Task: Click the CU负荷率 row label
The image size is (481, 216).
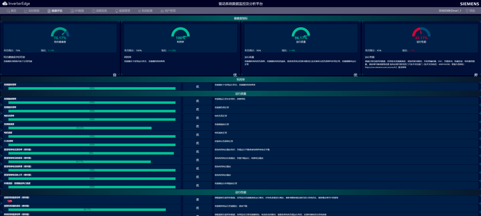Action: pyautogui.click(x=8, y=141)
